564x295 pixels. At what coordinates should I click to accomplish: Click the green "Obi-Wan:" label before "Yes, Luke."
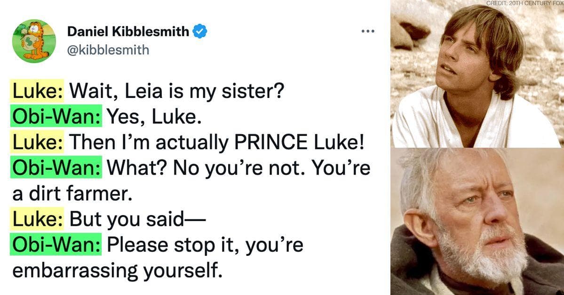(56, 116)
